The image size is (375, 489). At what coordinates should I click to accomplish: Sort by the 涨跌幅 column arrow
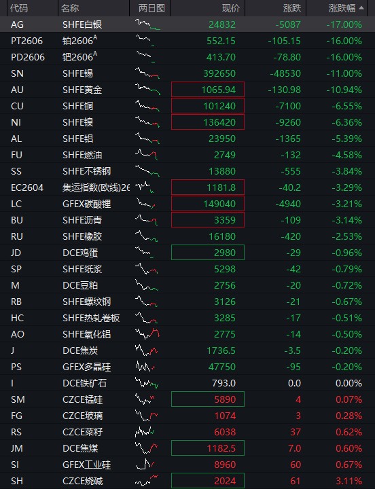click(361, 8)
